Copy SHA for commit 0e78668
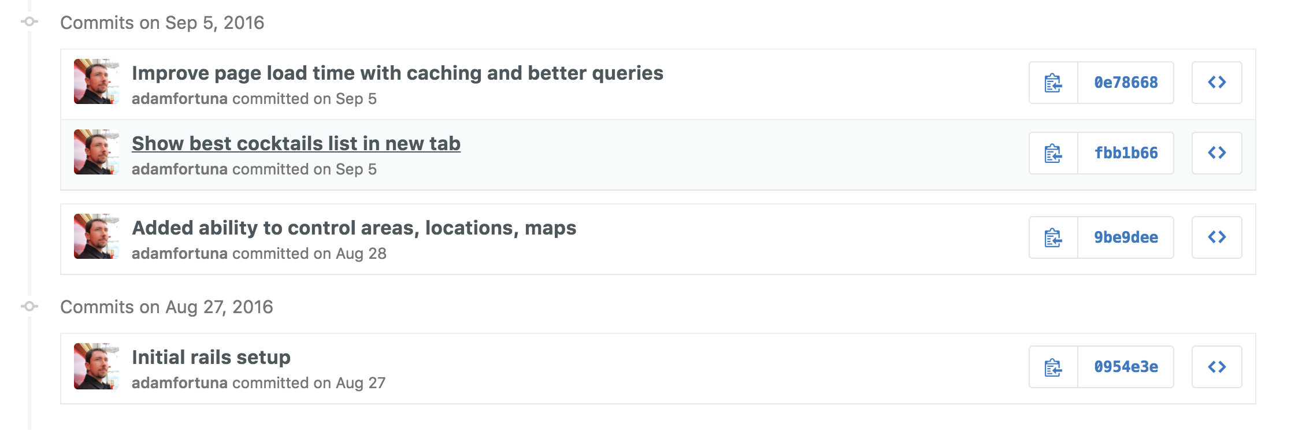 point(1053,83)
